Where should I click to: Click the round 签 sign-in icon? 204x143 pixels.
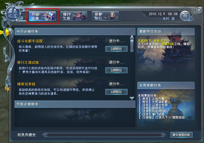point(185,16)
